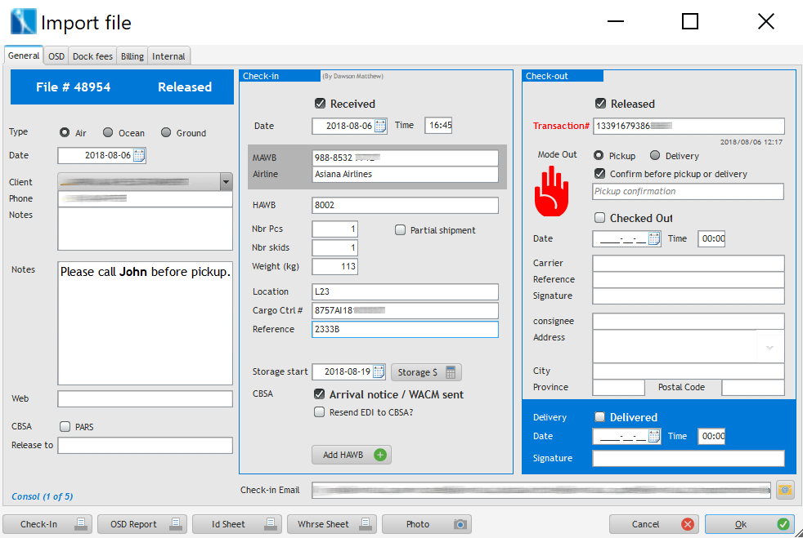This screenshot has height=538, width=803.
Task: Click the Check-out Signature field
Action: click(x=689, y=296)
